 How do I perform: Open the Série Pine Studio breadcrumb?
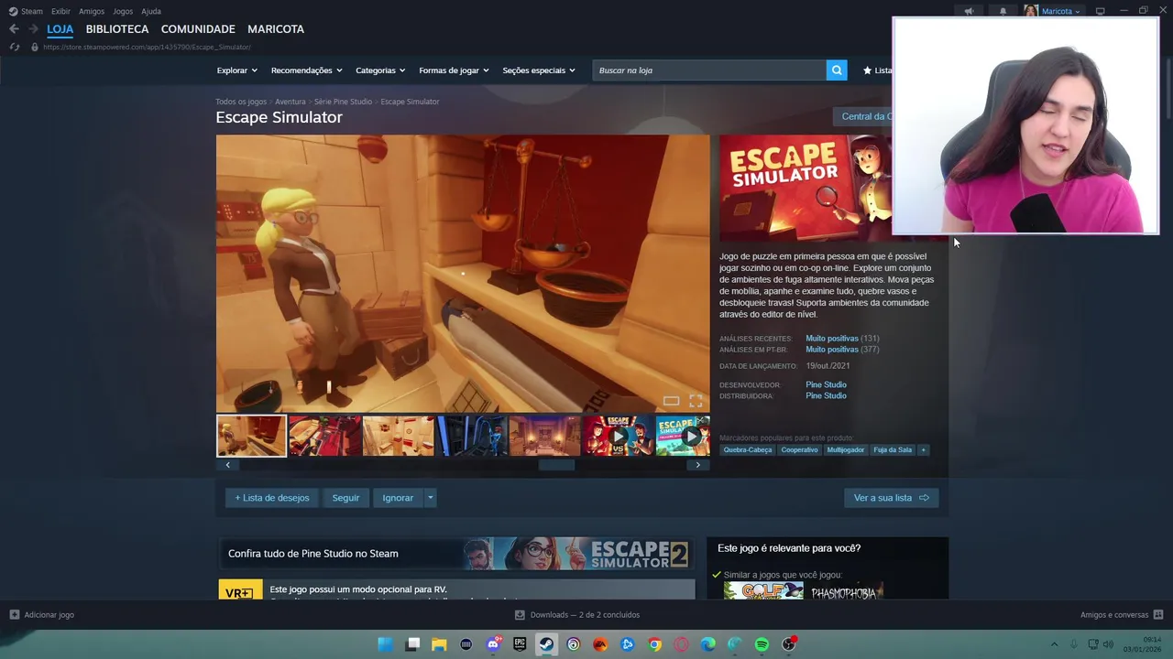[x=343, y=102]
